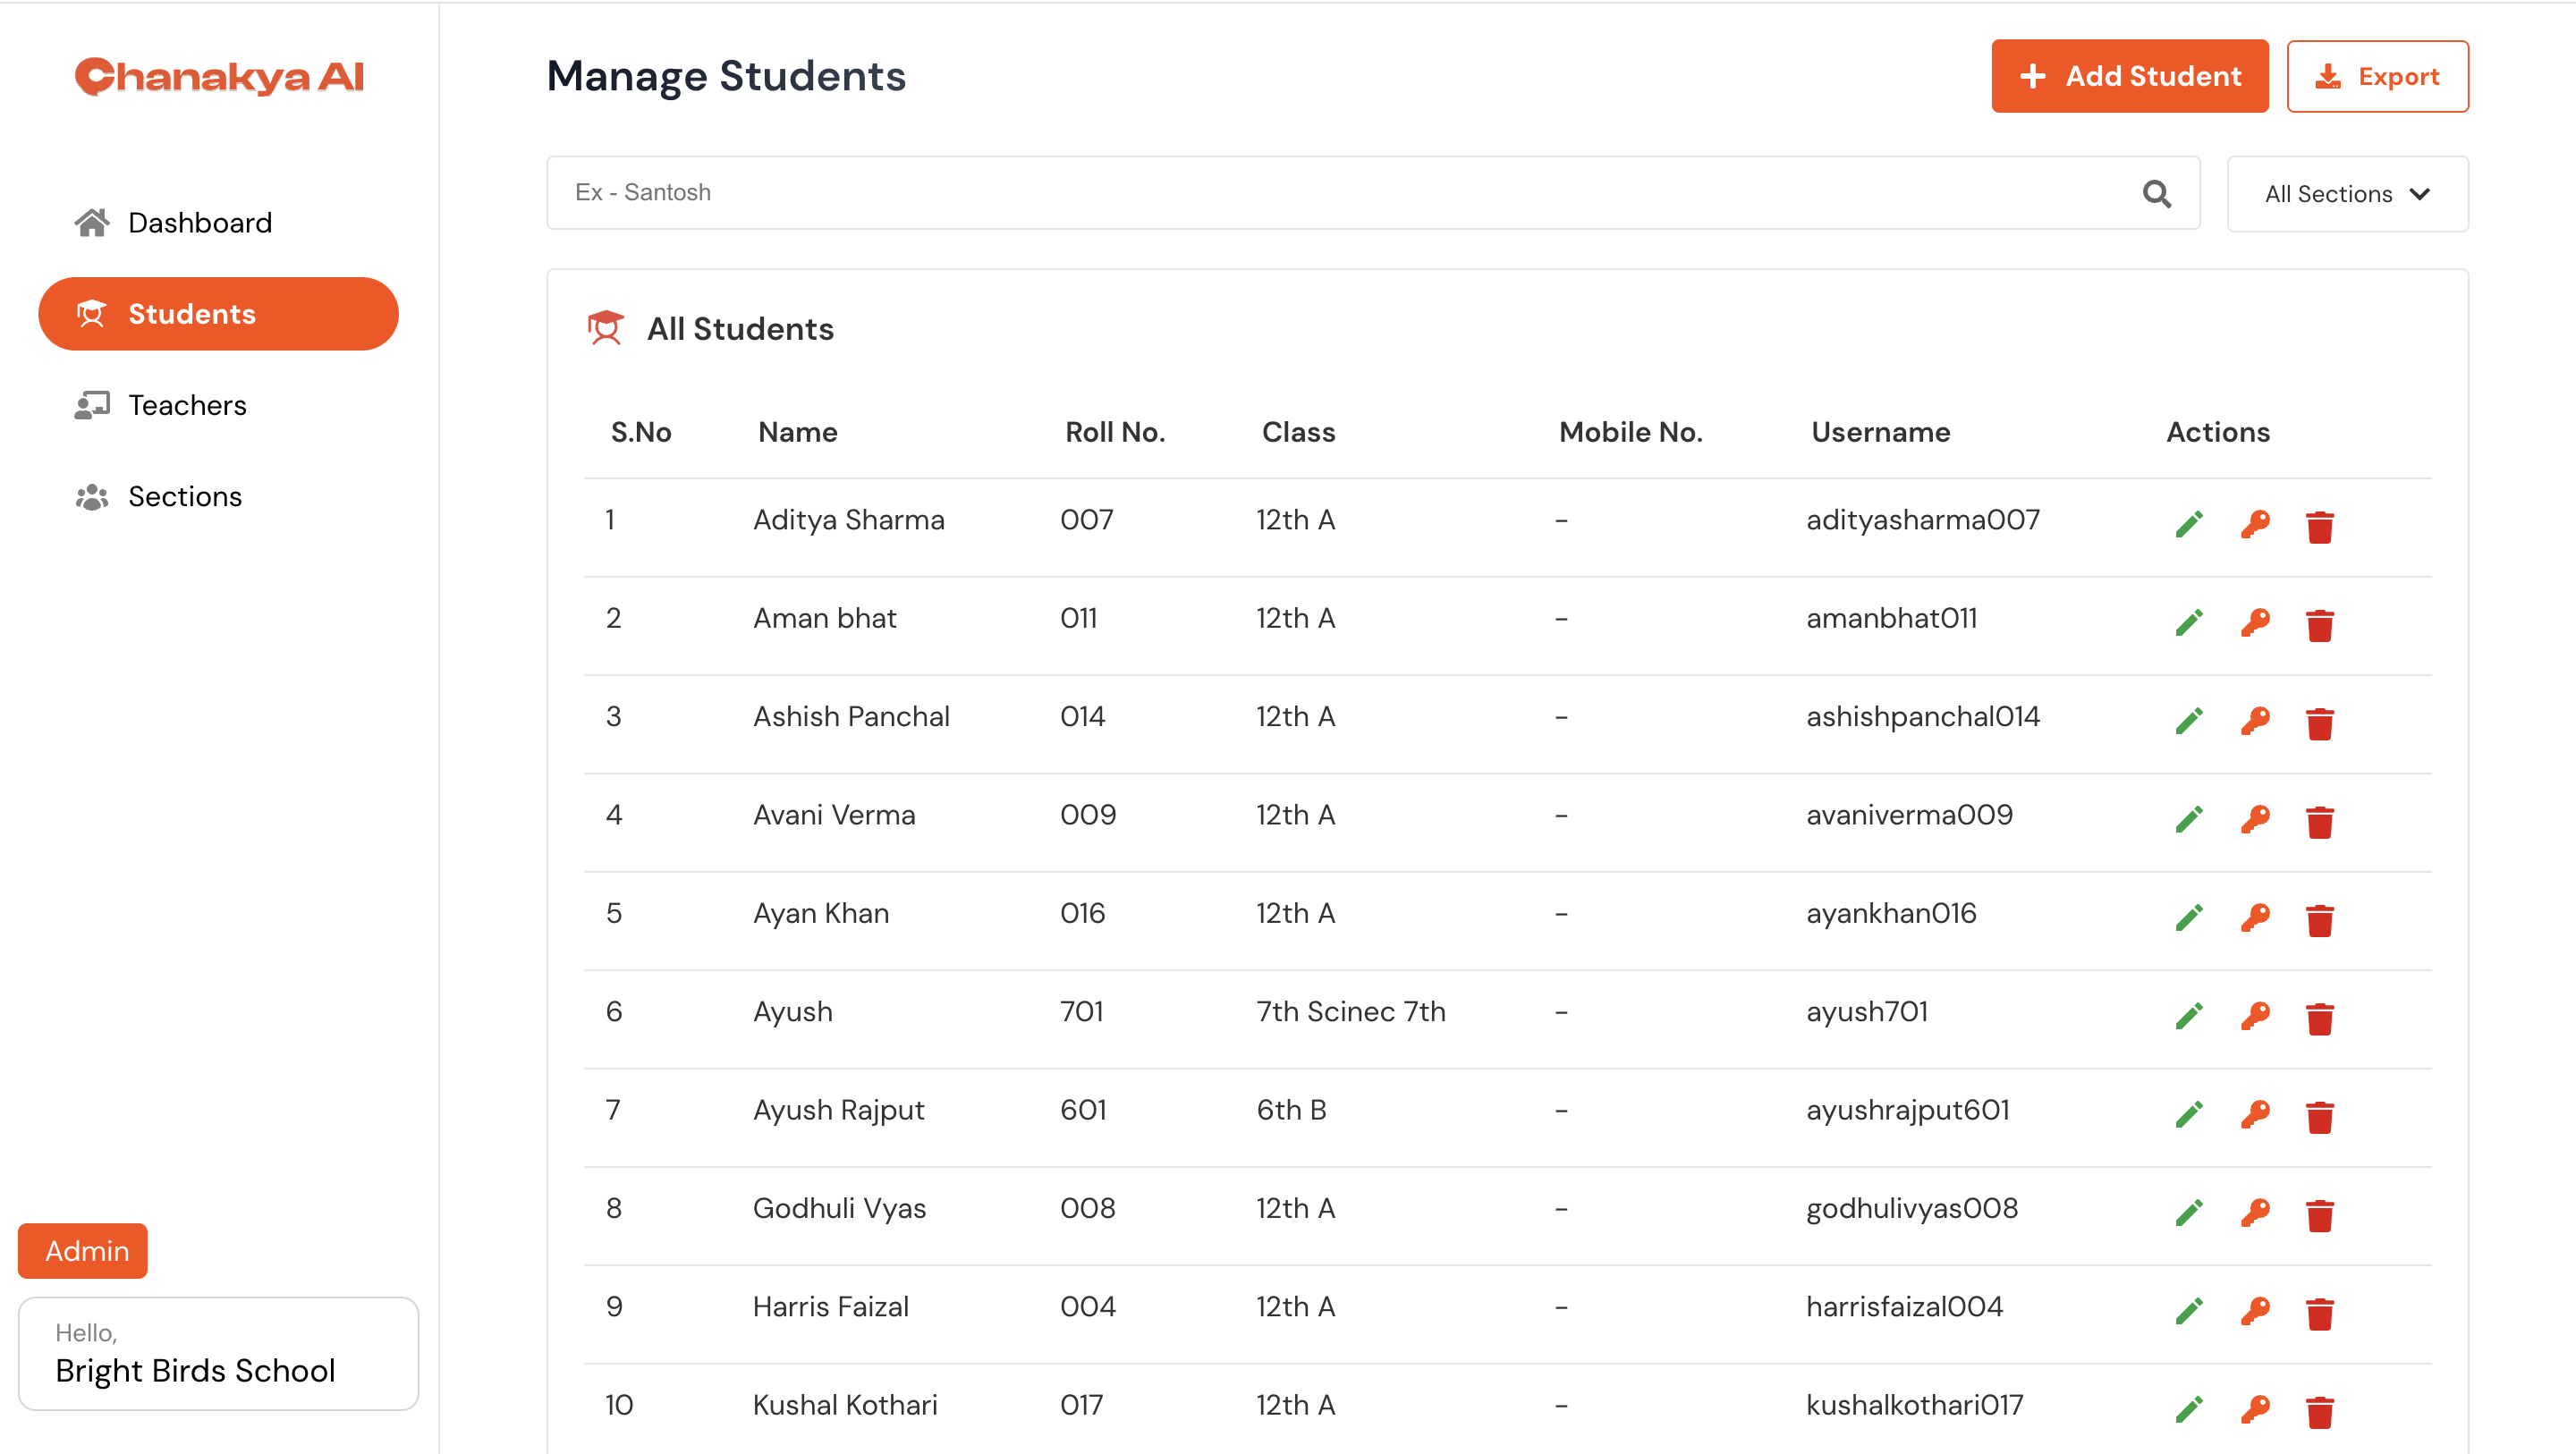Click the name Kushal Kothari
The height and width of the screenshot is (1454, 2576).
845,1405
